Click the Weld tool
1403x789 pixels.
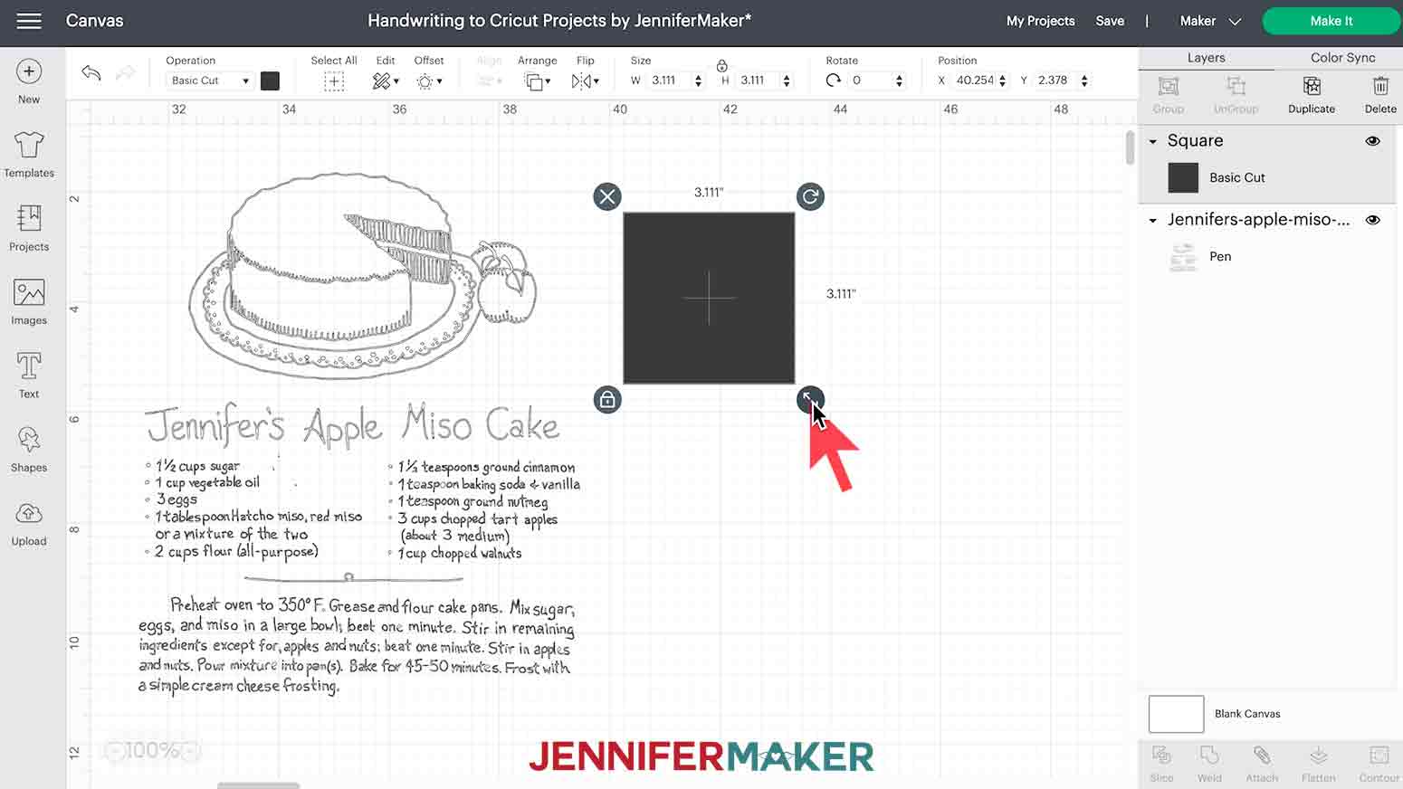[1209, 764]
